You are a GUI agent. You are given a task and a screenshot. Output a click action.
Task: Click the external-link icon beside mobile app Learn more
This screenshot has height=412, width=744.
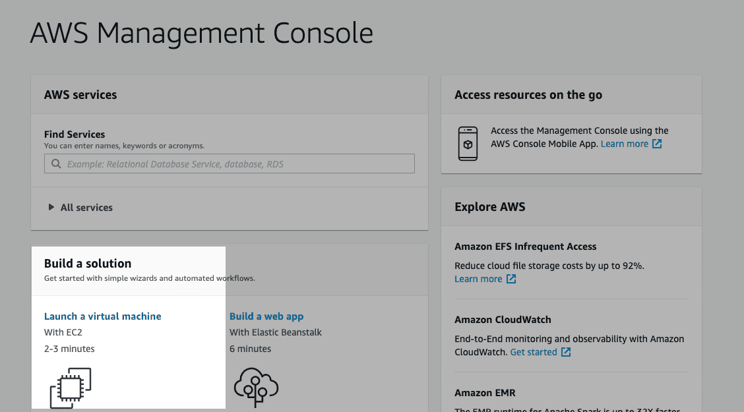point(656,143)
